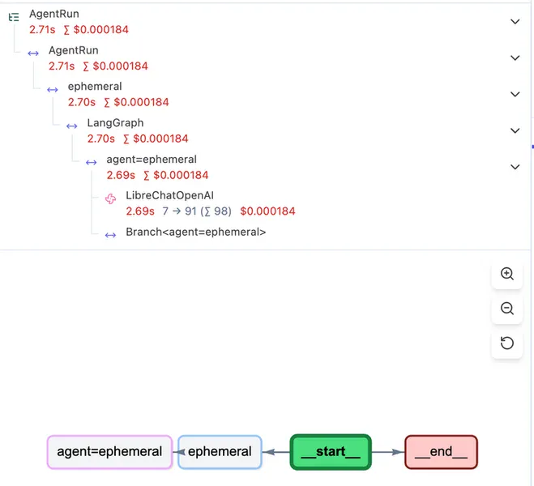534x486 pixels.
Task: Collapse the top-level AgentRun row chevron
Action: pyautogui.click(x=515, y=22)
